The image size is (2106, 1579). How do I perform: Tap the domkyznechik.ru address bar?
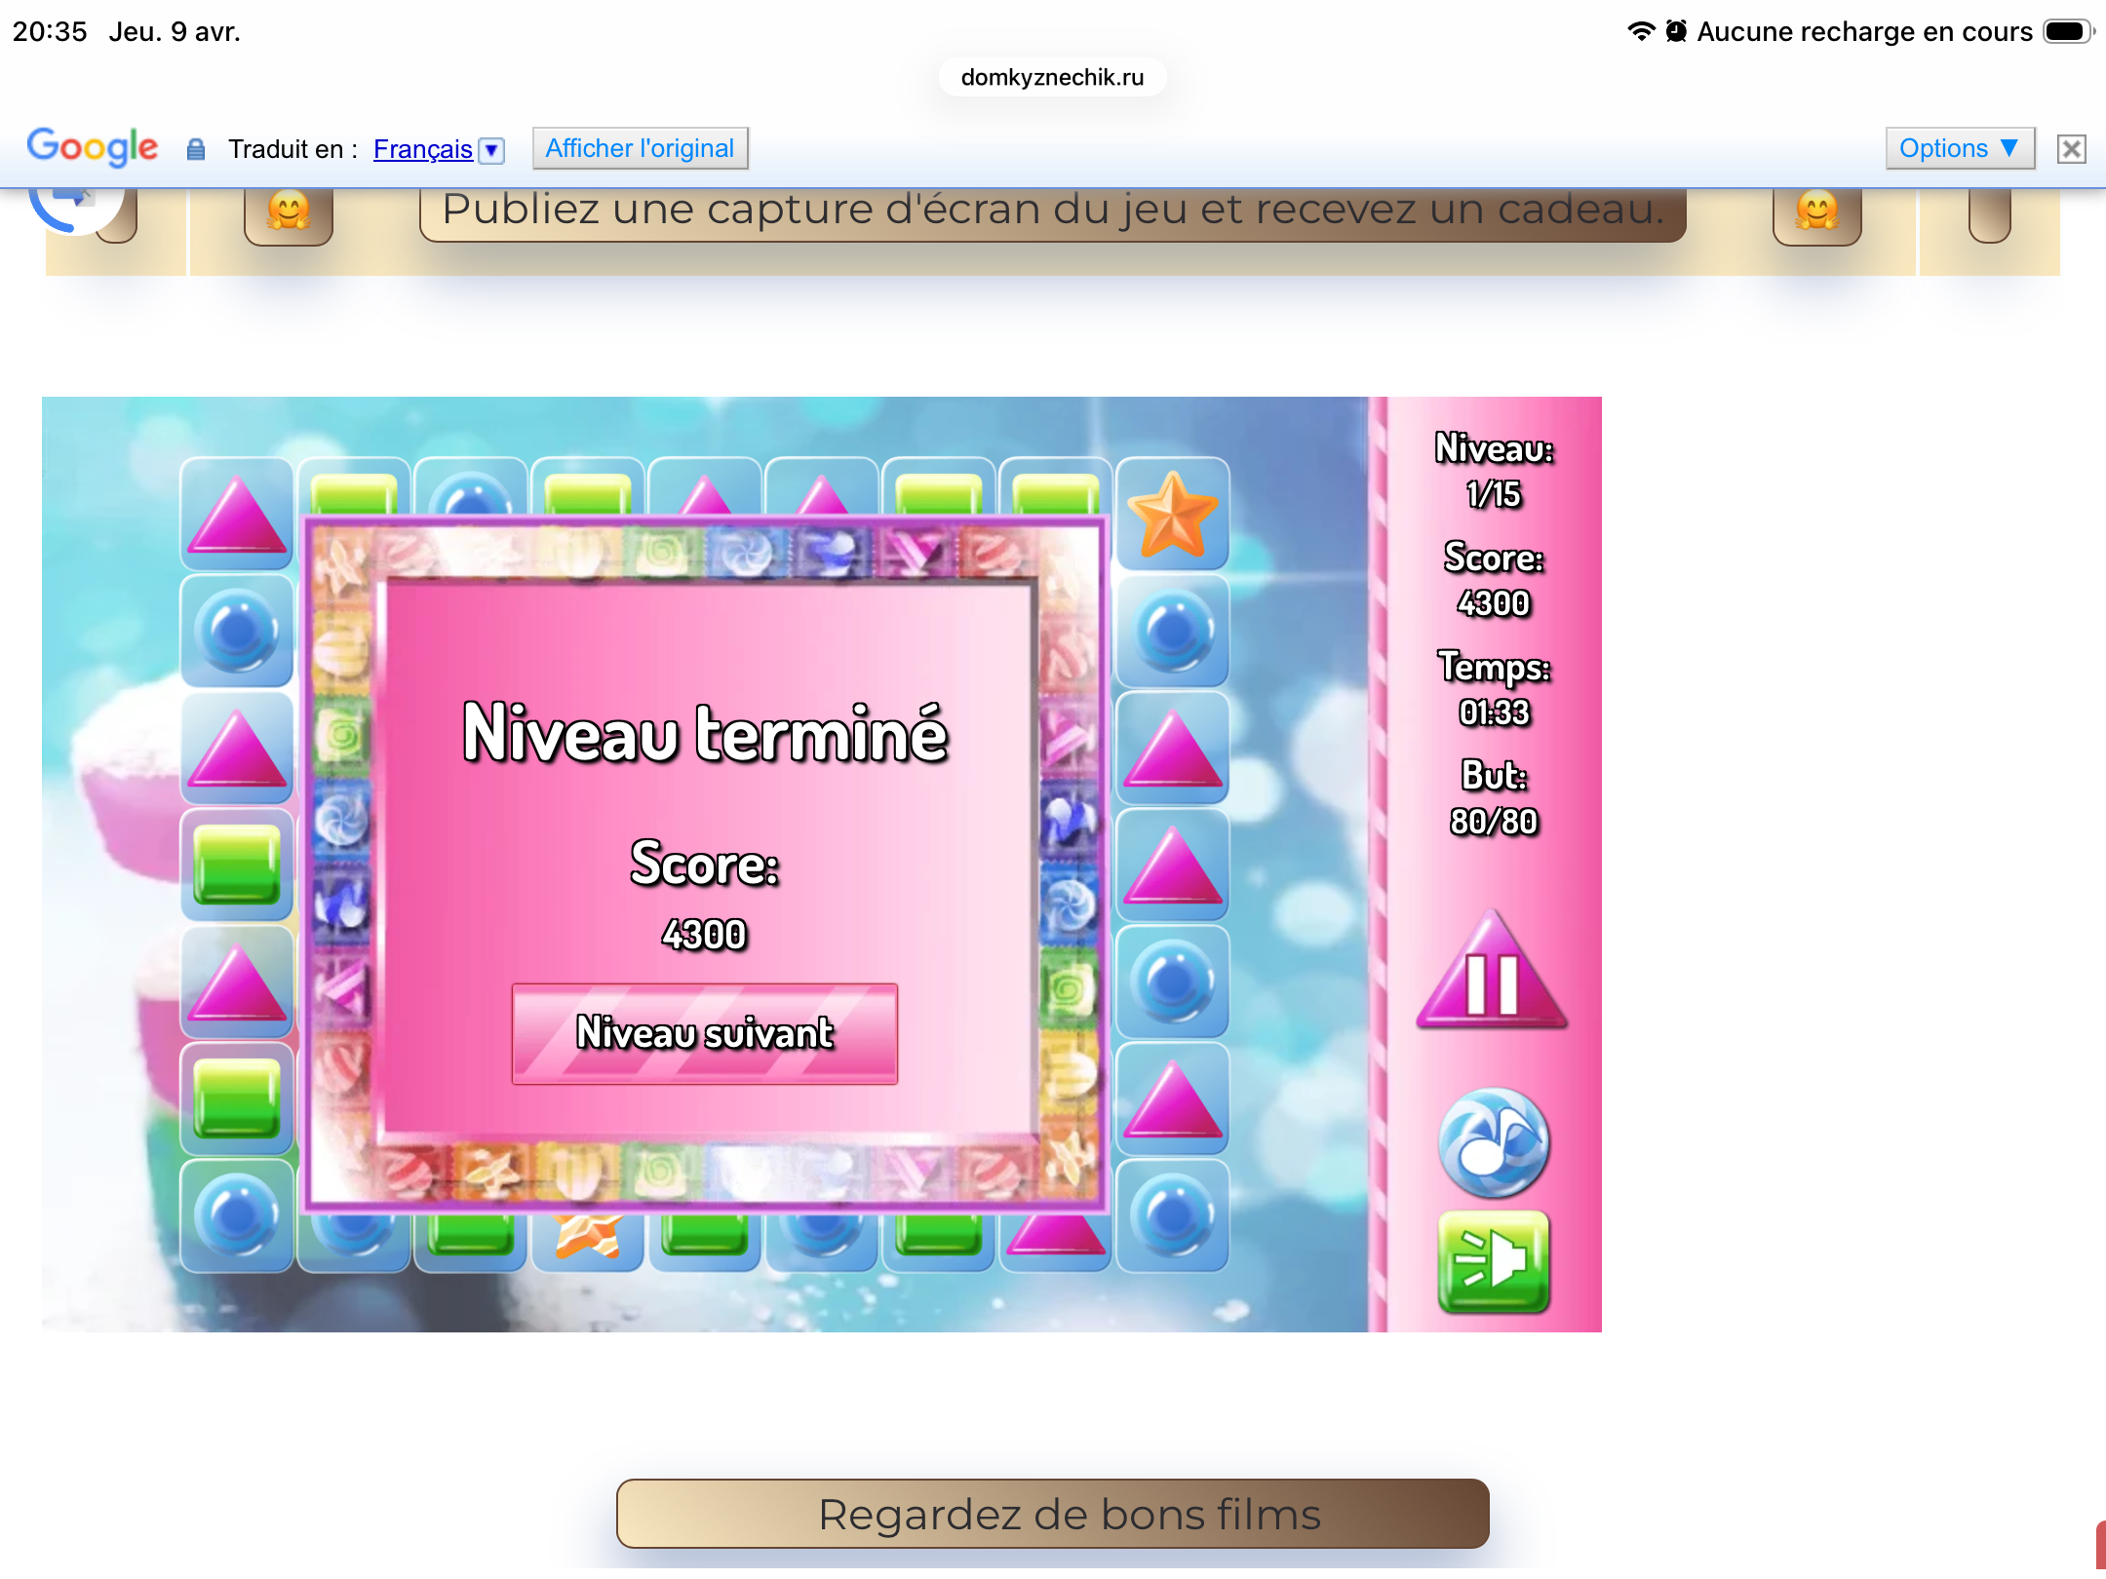pos(1052,78)
